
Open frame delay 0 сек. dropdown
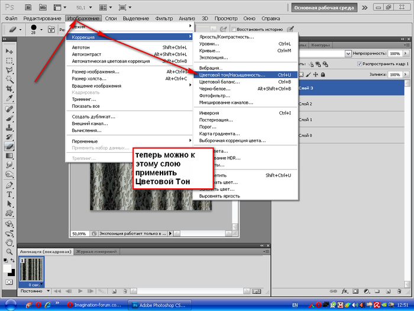41,284
